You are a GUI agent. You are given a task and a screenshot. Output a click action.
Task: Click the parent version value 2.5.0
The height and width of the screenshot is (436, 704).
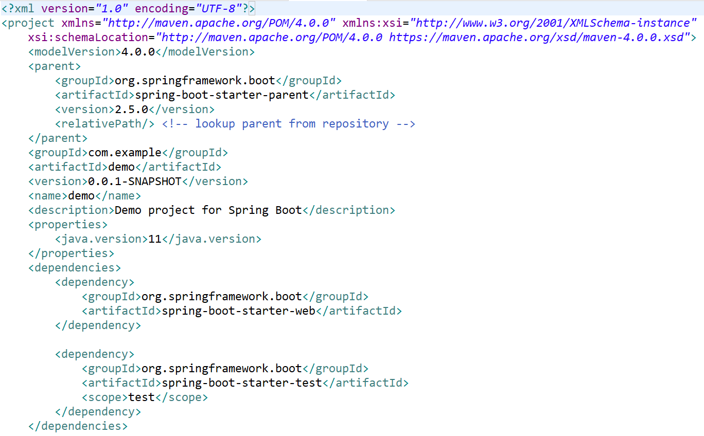pos(131,109)
